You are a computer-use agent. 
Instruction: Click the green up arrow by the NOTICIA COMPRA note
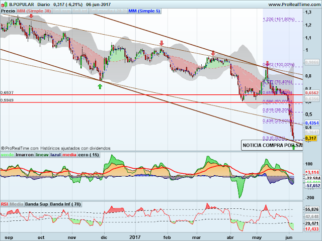pos(293,147)
